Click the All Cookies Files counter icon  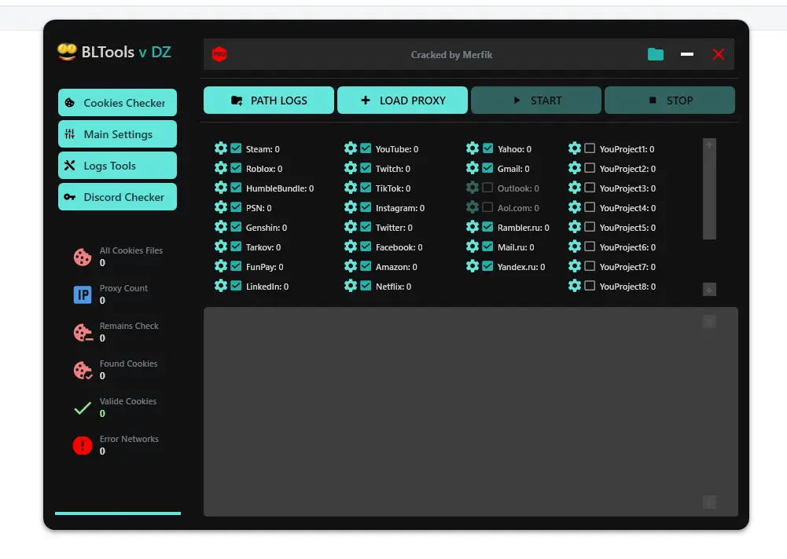pos(83,256)
